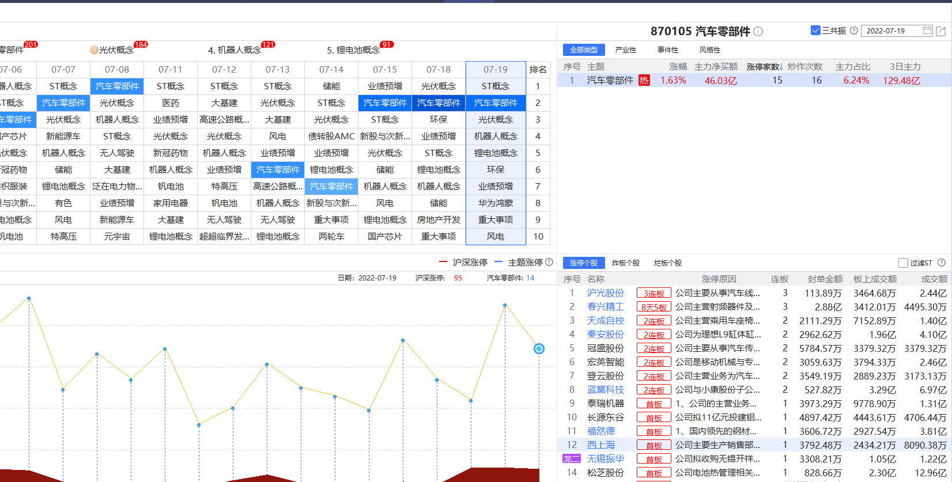Image resolution: width=952 pixels, height=482 pixels.
Task: Sort by 3日主力 column header
Action: click(905, 67)
